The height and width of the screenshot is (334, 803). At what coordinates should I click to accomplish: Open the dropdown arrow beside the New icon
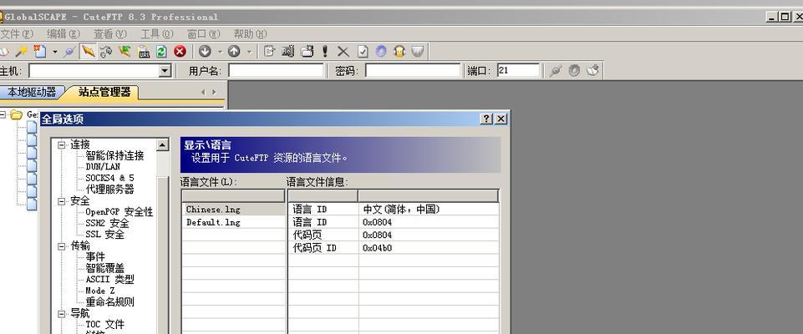coord(55,52)
